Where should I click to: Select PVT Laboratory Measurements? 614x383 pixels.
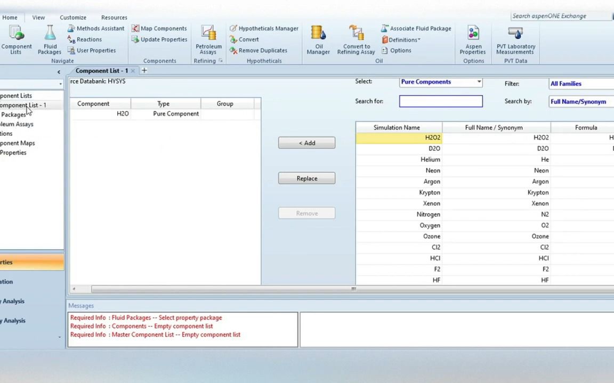(x=515, y=40)
